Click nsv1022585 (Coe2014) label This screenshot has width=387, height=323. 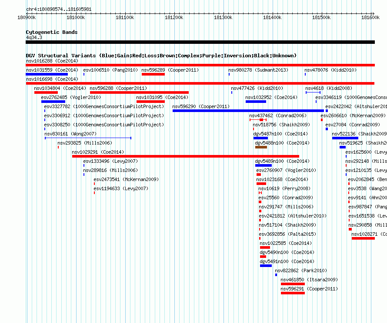pos(286,243)
